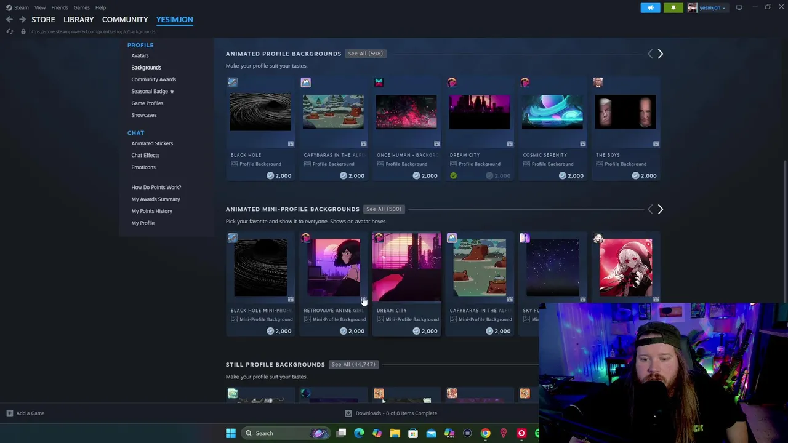
Task: Open Black Hole mini-profile background thumbnail
Action: click(x=260, y=268)
